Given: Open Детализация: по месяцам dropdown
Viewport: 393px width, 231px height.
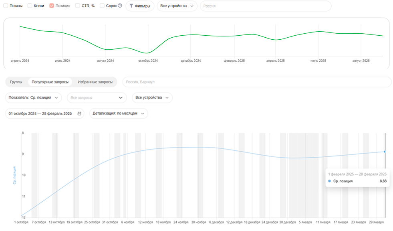Looking at the screenshot, I should tap(118, 113).
